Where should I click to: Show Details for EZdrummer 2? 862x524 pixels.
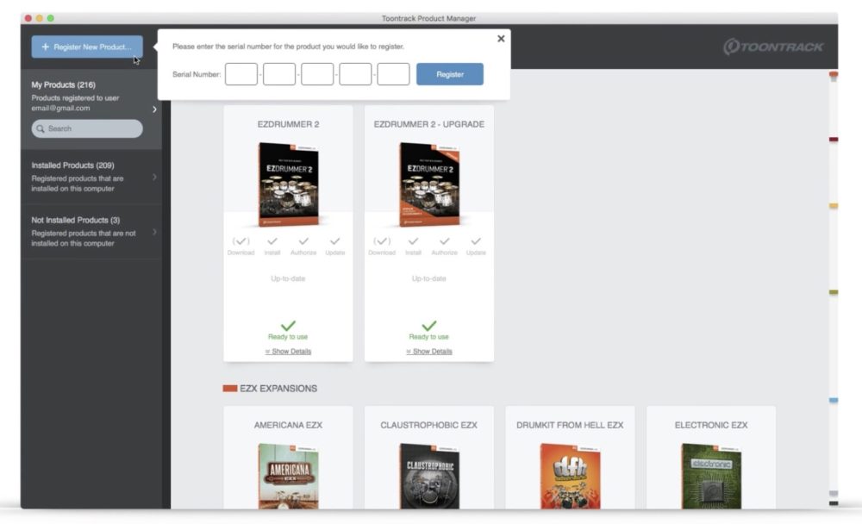pyautogui.click(x=288, y=352)
